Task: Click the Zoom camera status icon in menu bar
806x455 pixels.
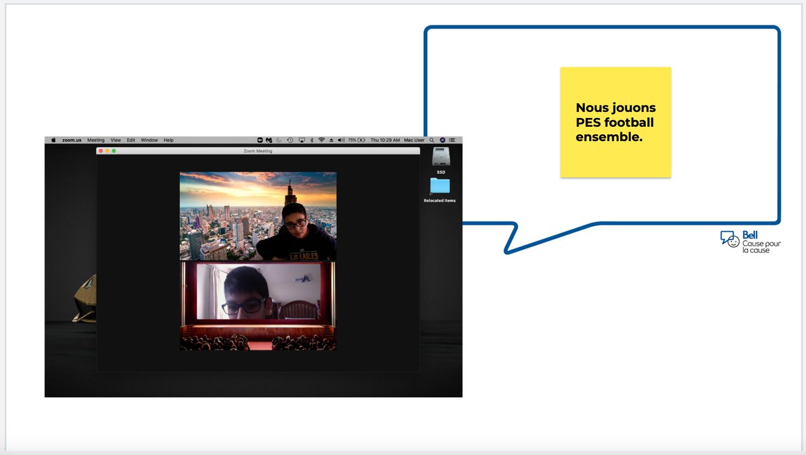Action: pos(260,140)
